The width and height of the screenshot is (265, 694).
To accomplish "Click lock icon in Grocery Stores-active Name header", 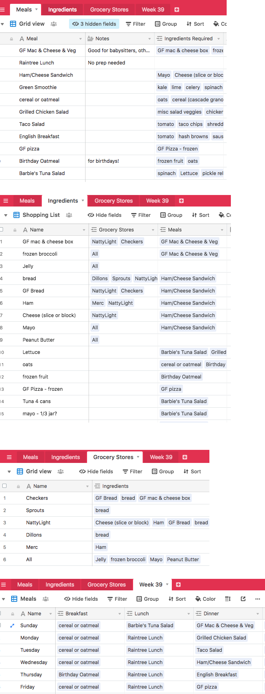I will 18,486.
